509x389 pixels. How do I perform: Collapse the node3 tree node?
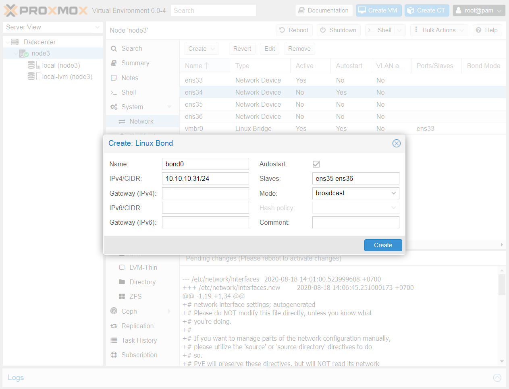click(x=16, y=54)
